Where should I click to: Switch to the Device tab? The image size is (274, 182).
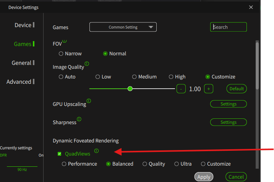[x=23, y=25]
